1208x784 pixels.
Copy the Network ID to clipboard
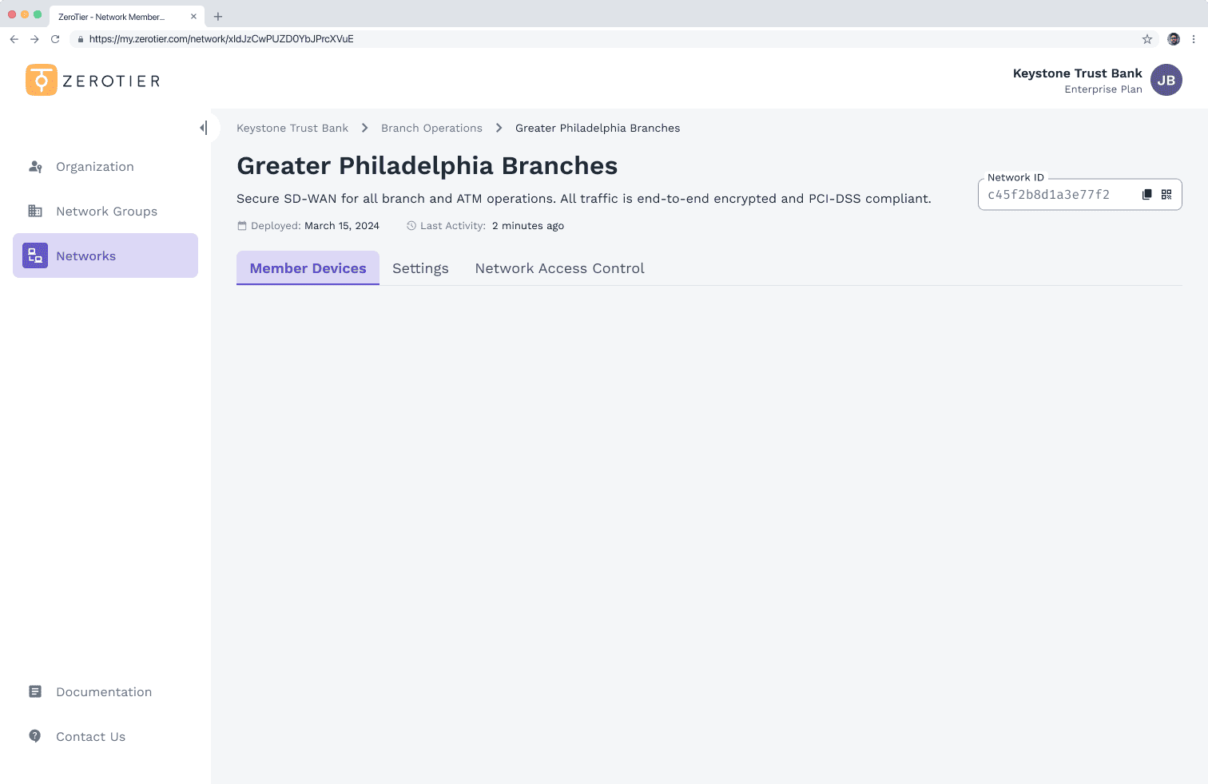(1146, 194)
